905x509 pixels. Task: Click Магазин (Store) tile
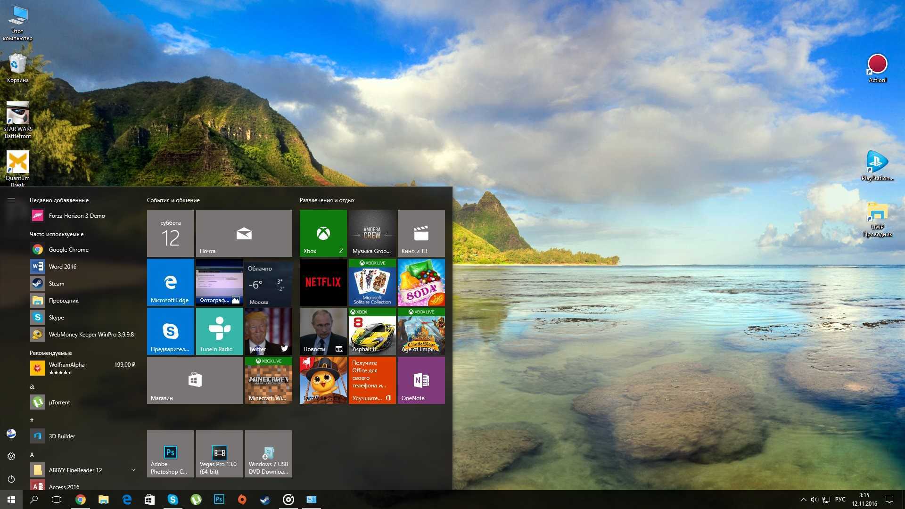195,379
